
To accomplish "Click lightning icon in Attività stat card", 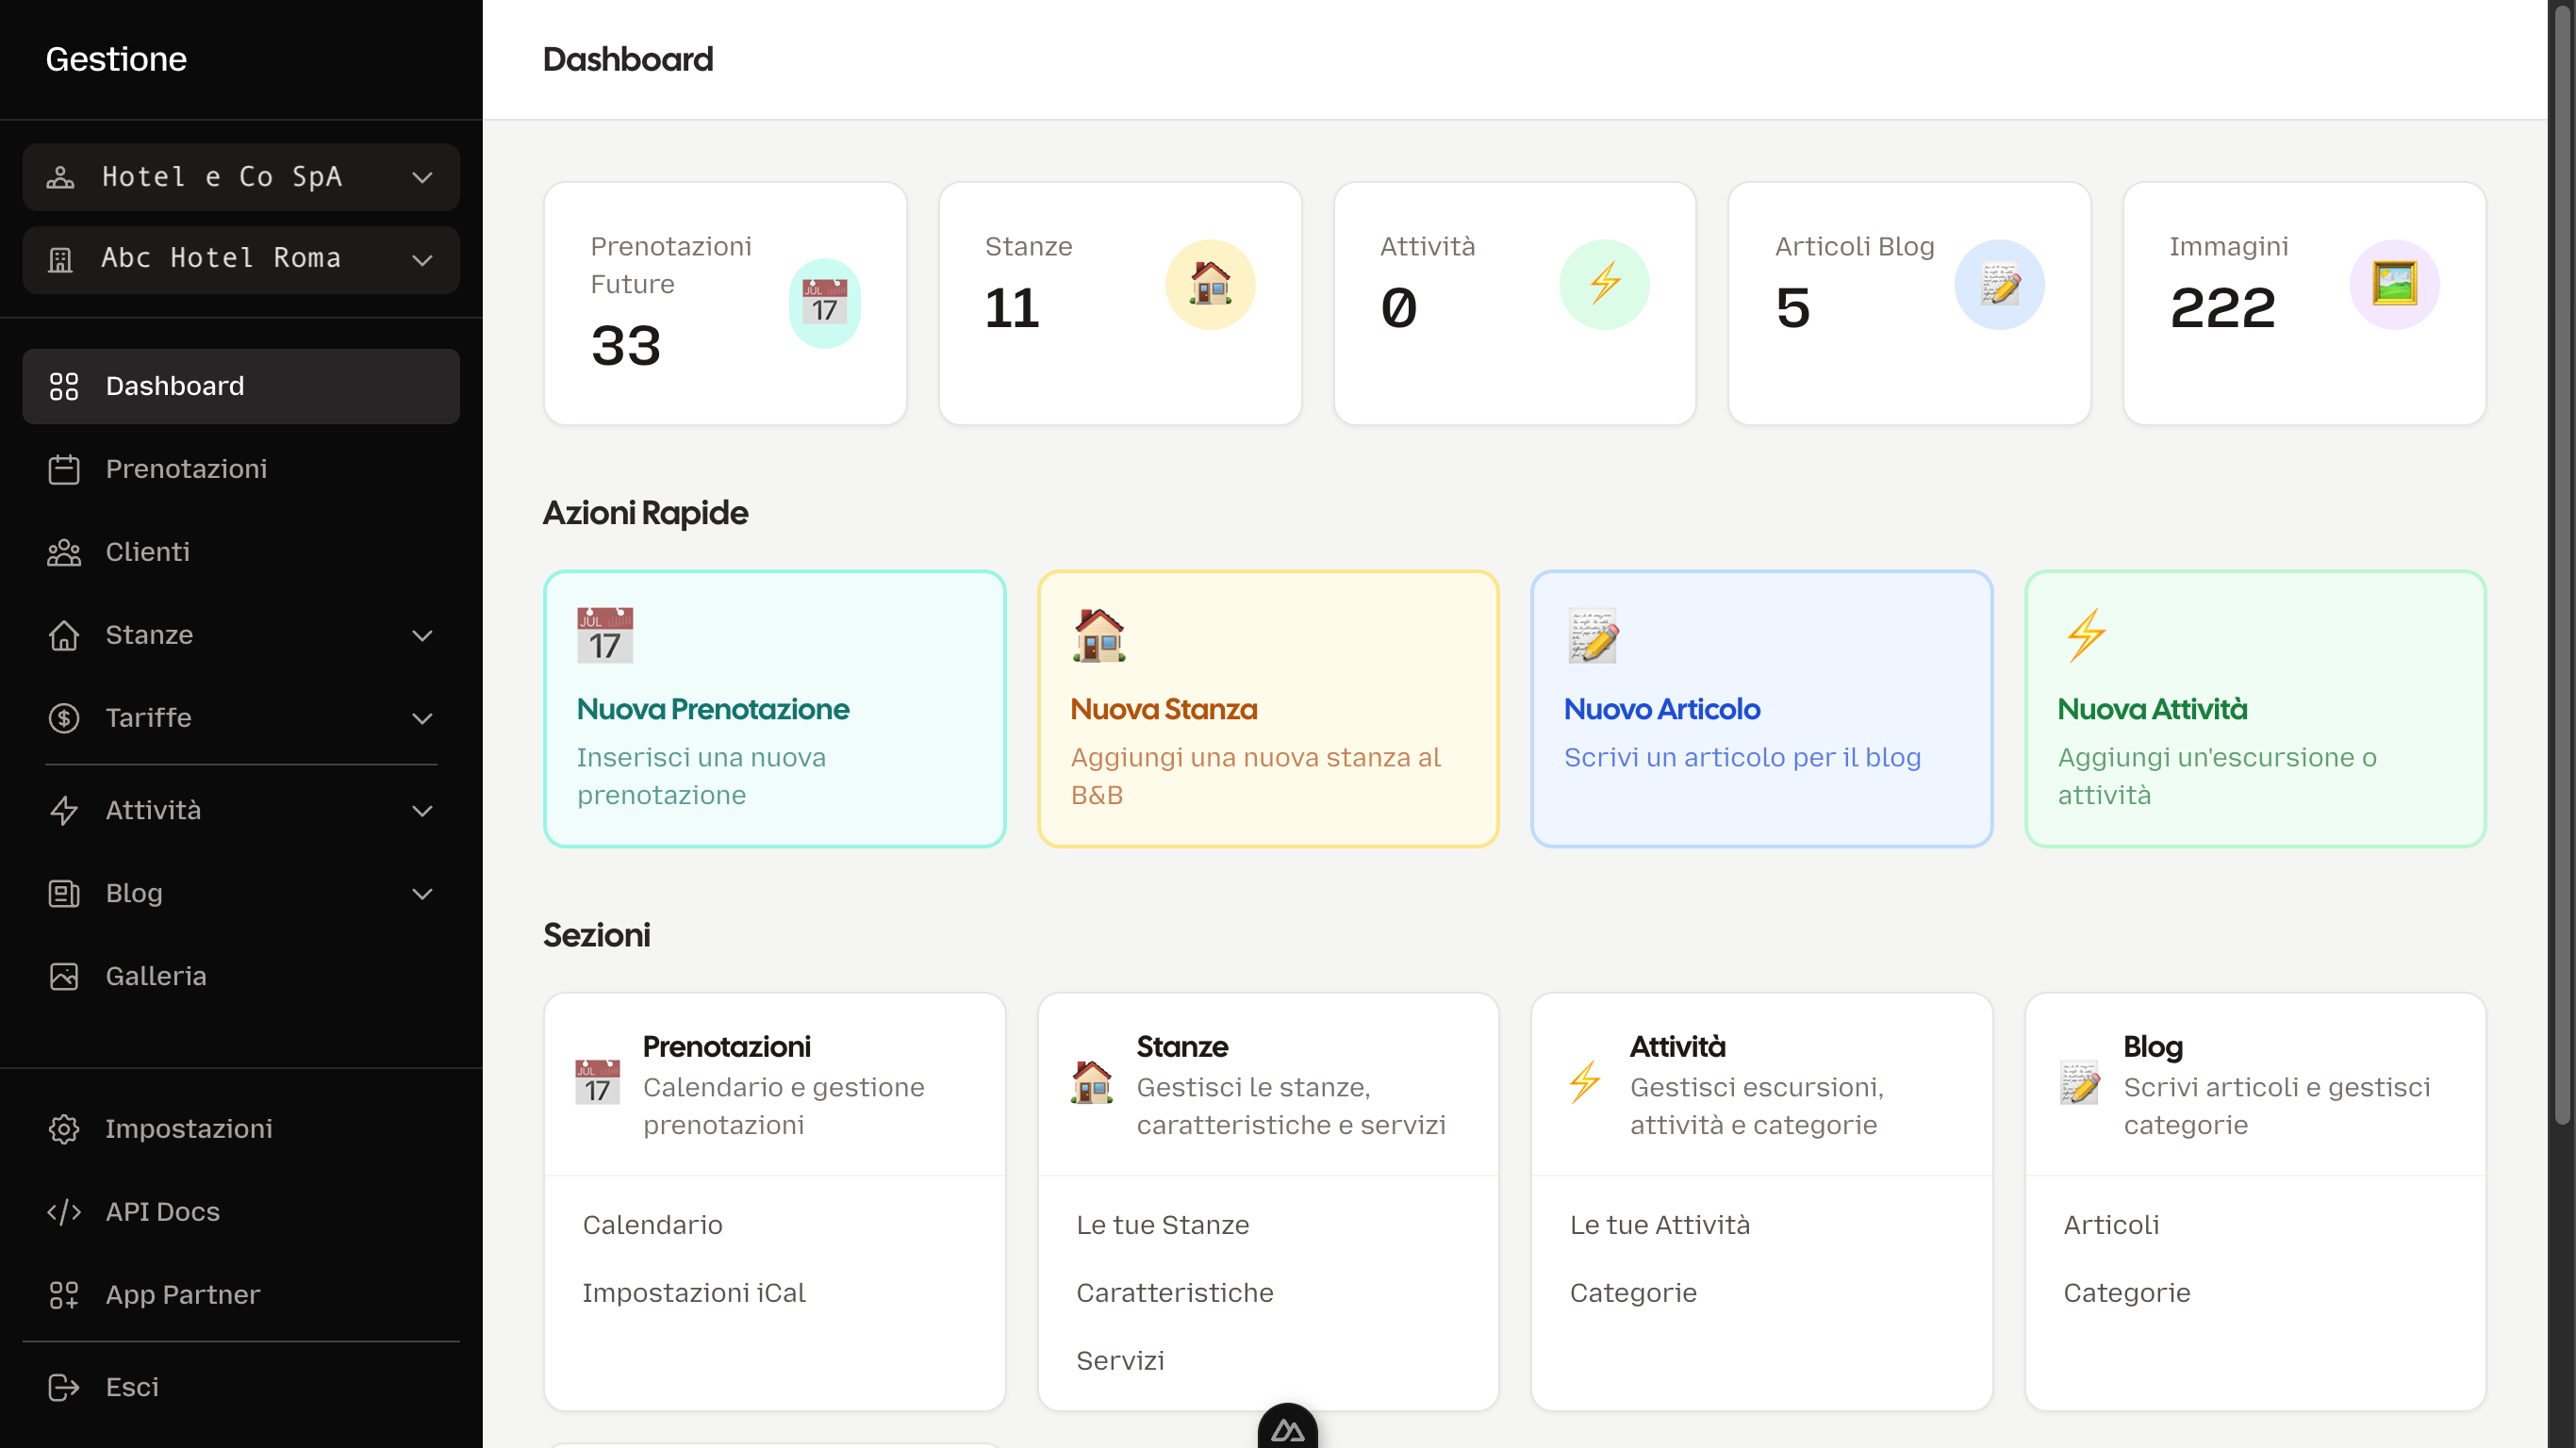I will pyautogui.click(x=1605, y=284).
